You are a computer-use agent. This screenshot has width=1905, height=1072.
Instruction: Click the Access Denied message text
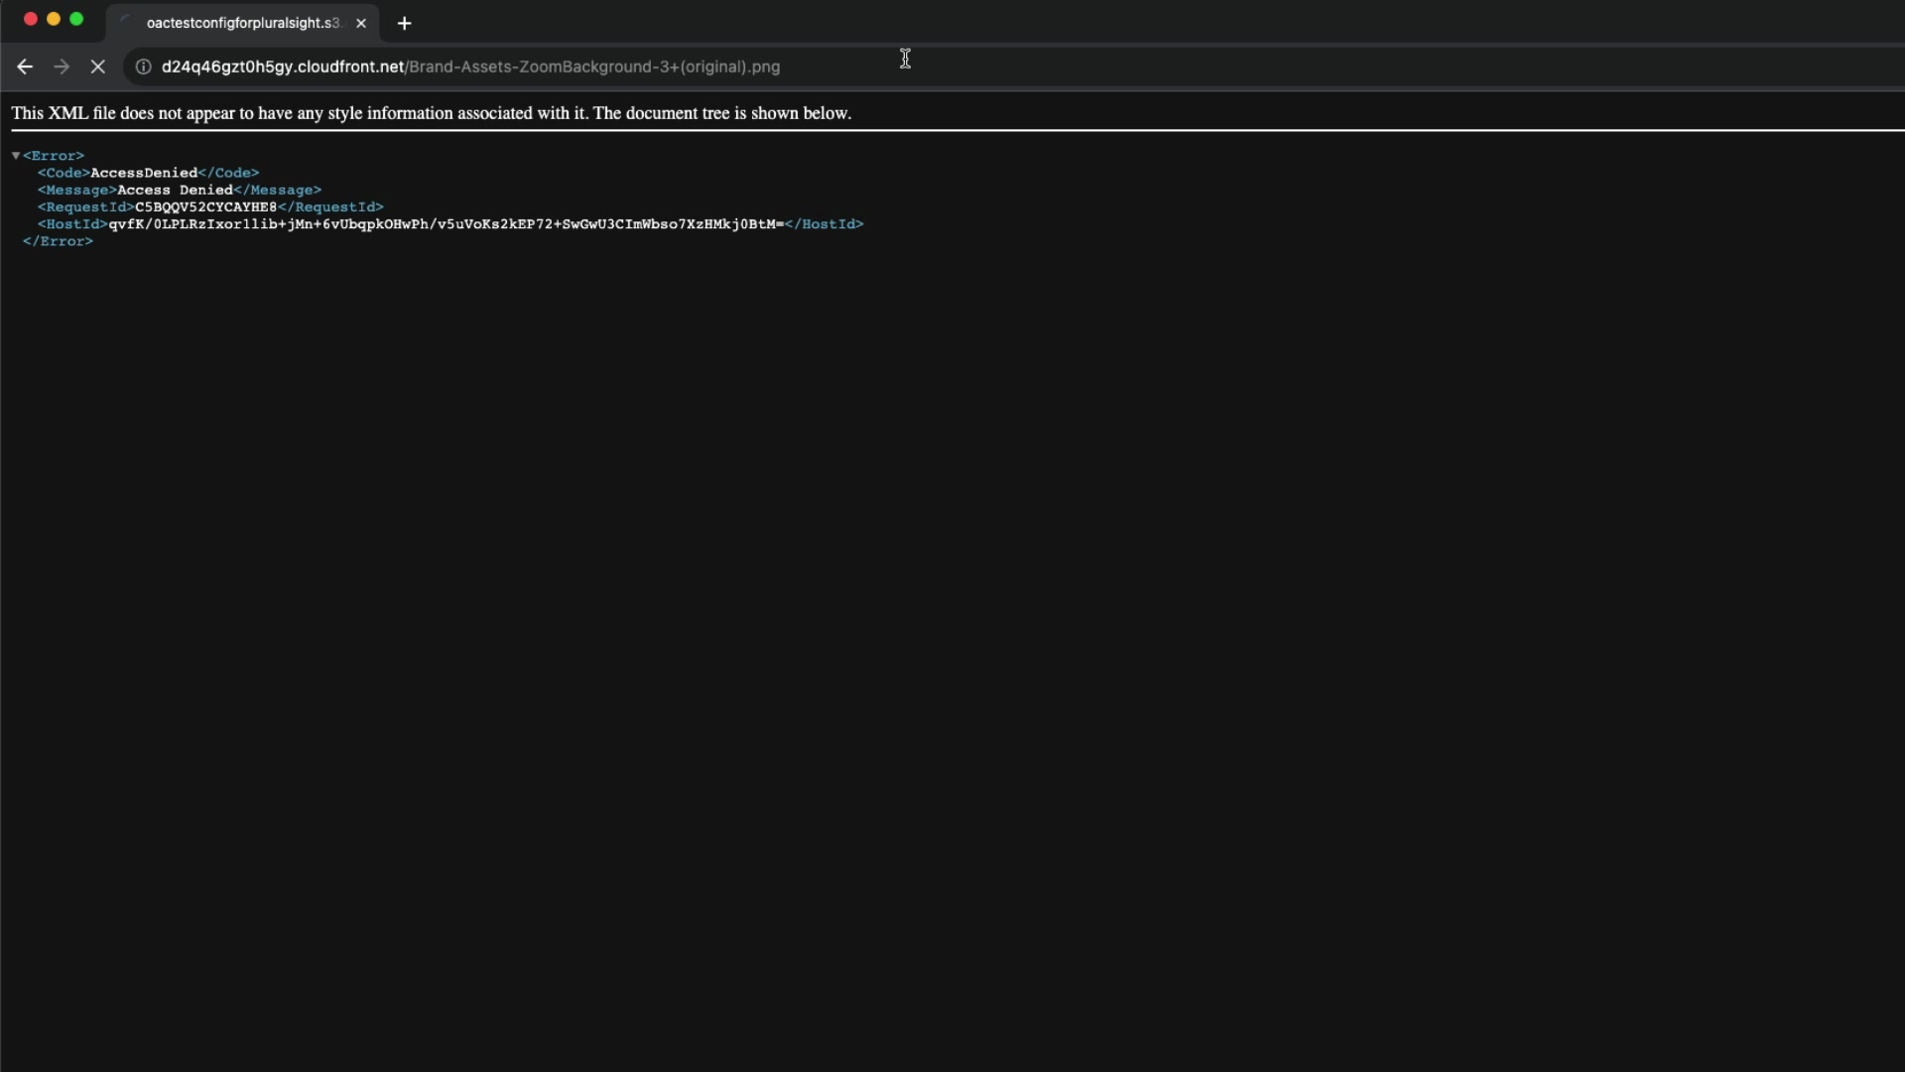(175, 190)
